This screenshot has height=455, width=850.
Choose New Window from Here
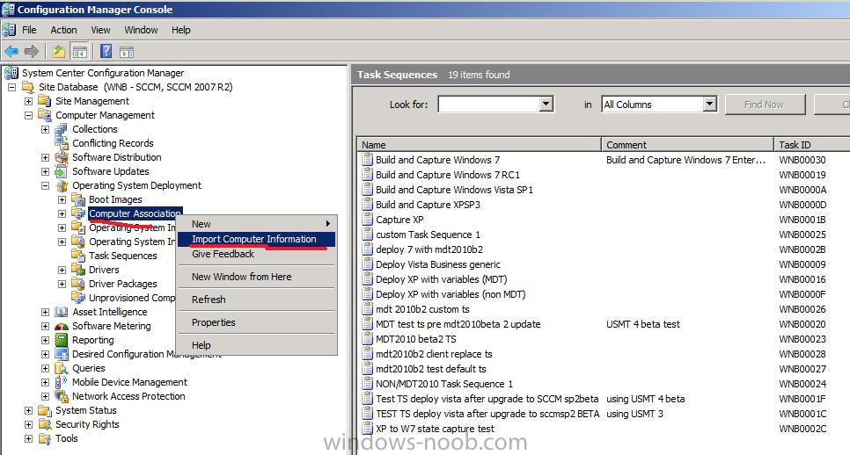pyautogui.click(x=256, y=277)
